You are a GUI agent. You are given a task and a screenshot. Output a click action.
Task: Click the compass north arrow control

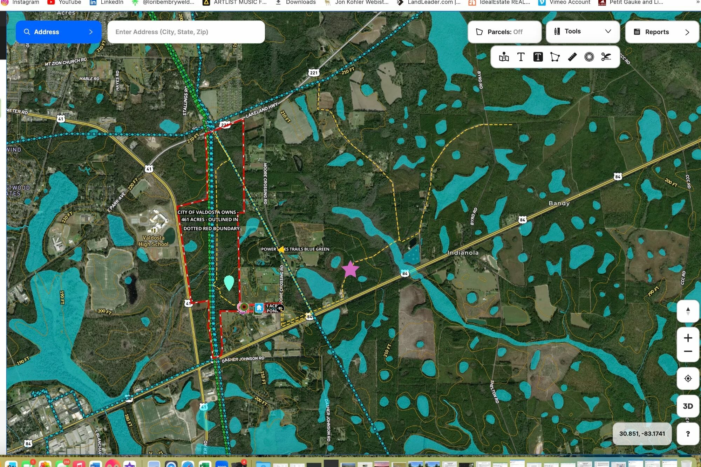click(688, 311)
